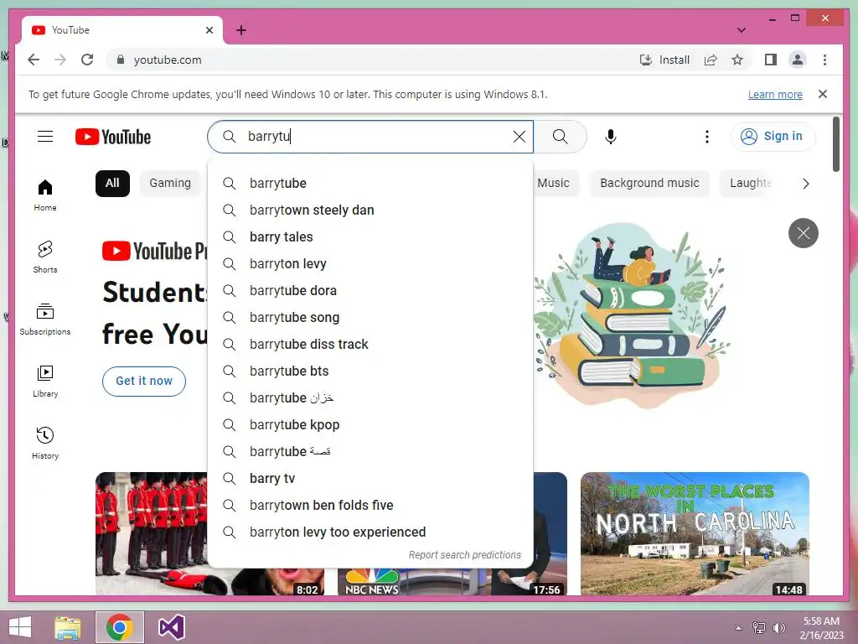This screenshot has height=644, width=858.
Task: Open History from sidebar
Action: point(45,443)
